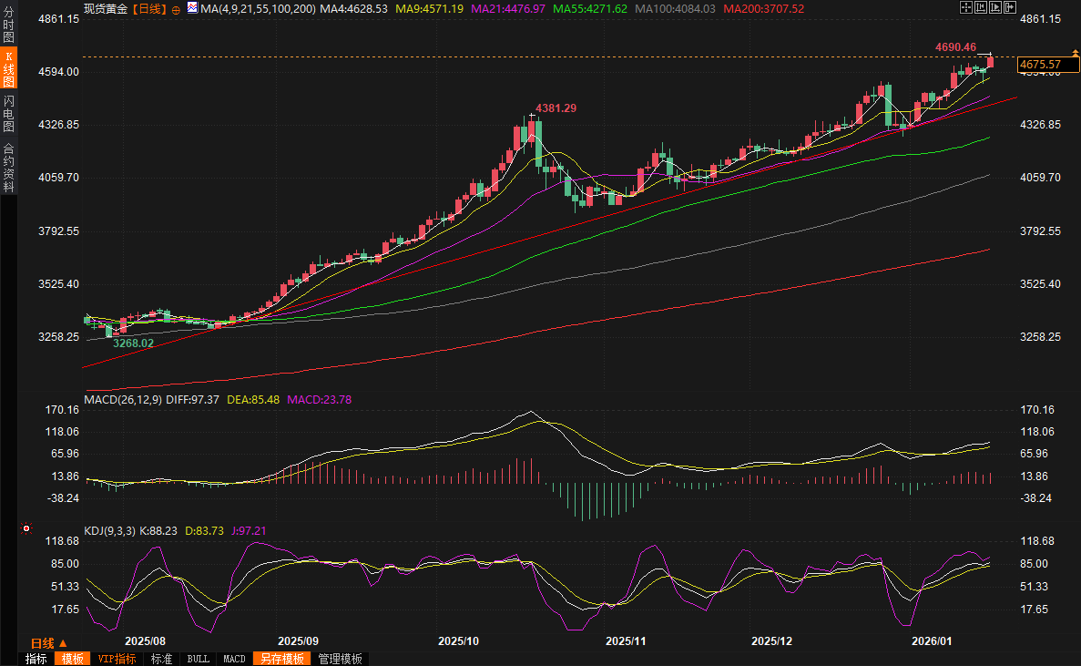Click the jump-to-latest arrow icon
The image size is (1081, 666).
pyautogui.click(x=1010, y=7)
